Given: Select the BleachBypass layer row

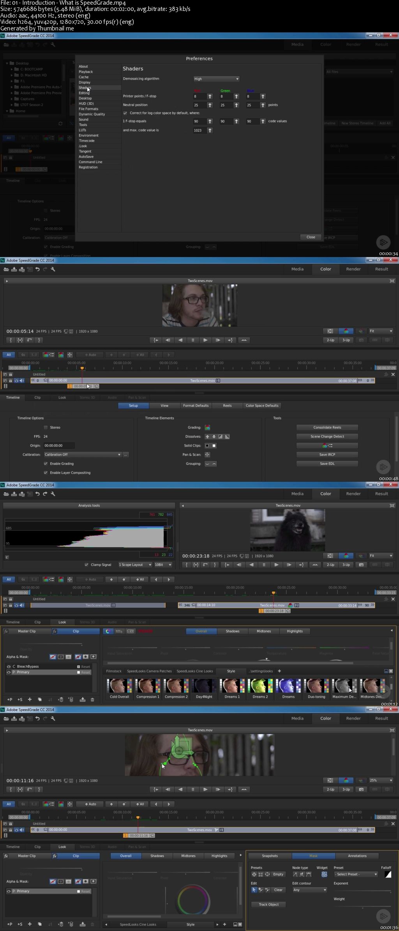Looking at the screenshot, I should click(49, 667).
